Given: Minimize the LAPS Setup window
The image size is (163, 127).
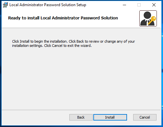Looking at the screenshot, I should point(124,5).
